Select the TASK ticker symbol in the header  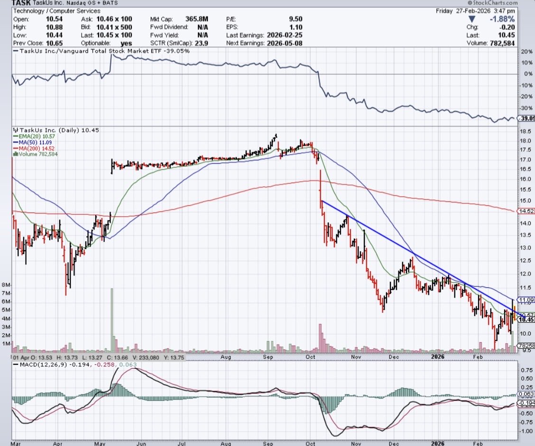point(21,3)
